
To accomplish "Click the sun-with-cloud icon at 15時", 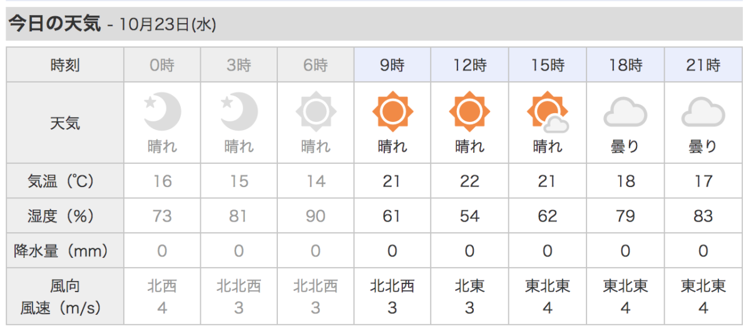I will click(x=548, y=113).
